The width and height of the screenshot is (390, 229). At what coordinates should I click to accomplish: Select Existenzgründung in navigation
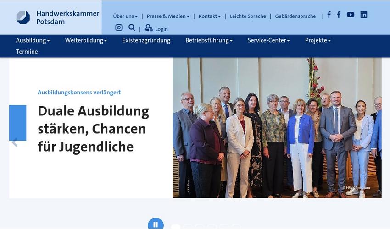[x=146, y=40]
